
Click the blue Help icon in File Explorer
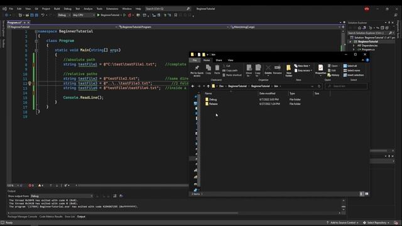[x=367, y=60]
